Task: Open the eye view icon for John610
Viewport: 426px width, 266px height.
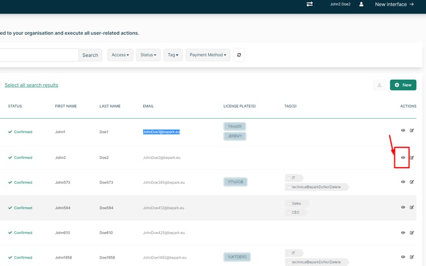Action: tap(403, 233)
